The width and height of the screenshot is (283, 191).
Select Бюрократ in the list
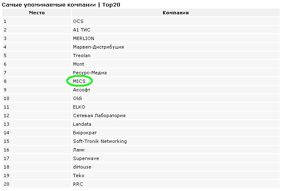coord(85,133)
